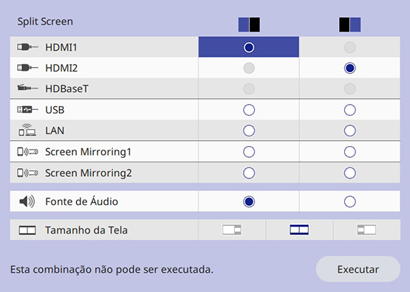Image resolution: width=410 pixels, height=292 pixels.
Task: Choose equal split screen size layout
Action: coord(299,230)
